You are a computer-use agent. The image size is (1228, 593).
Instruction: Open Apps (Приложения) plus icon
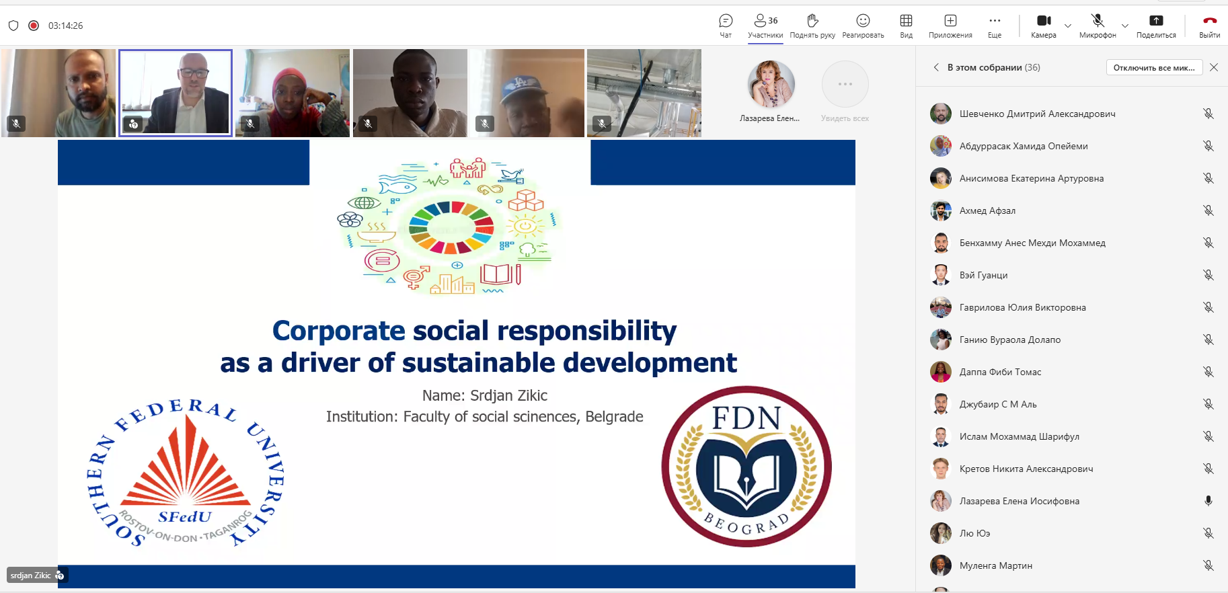pos(950,22)
